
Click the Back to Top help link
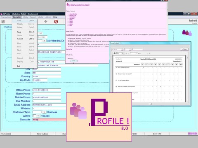[69, 49]
